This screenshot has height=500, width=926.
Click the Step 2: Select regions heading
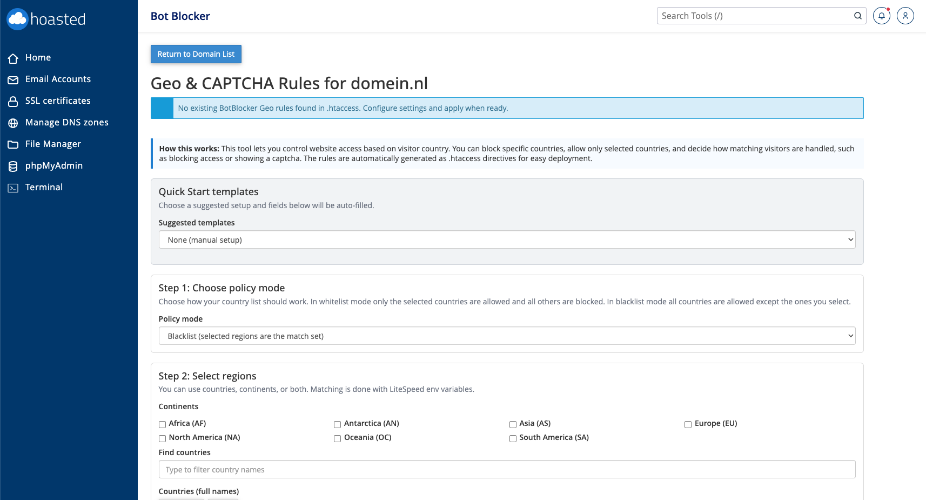(207, 376)
